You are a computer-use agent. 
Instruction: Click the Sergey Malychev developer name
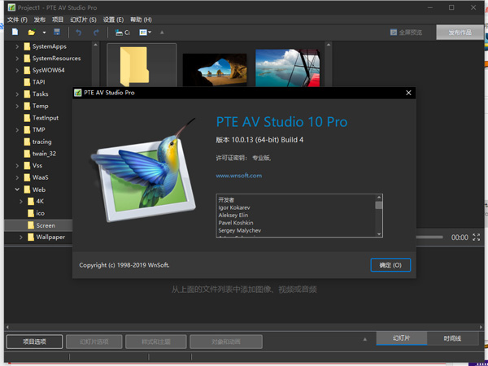240,231
